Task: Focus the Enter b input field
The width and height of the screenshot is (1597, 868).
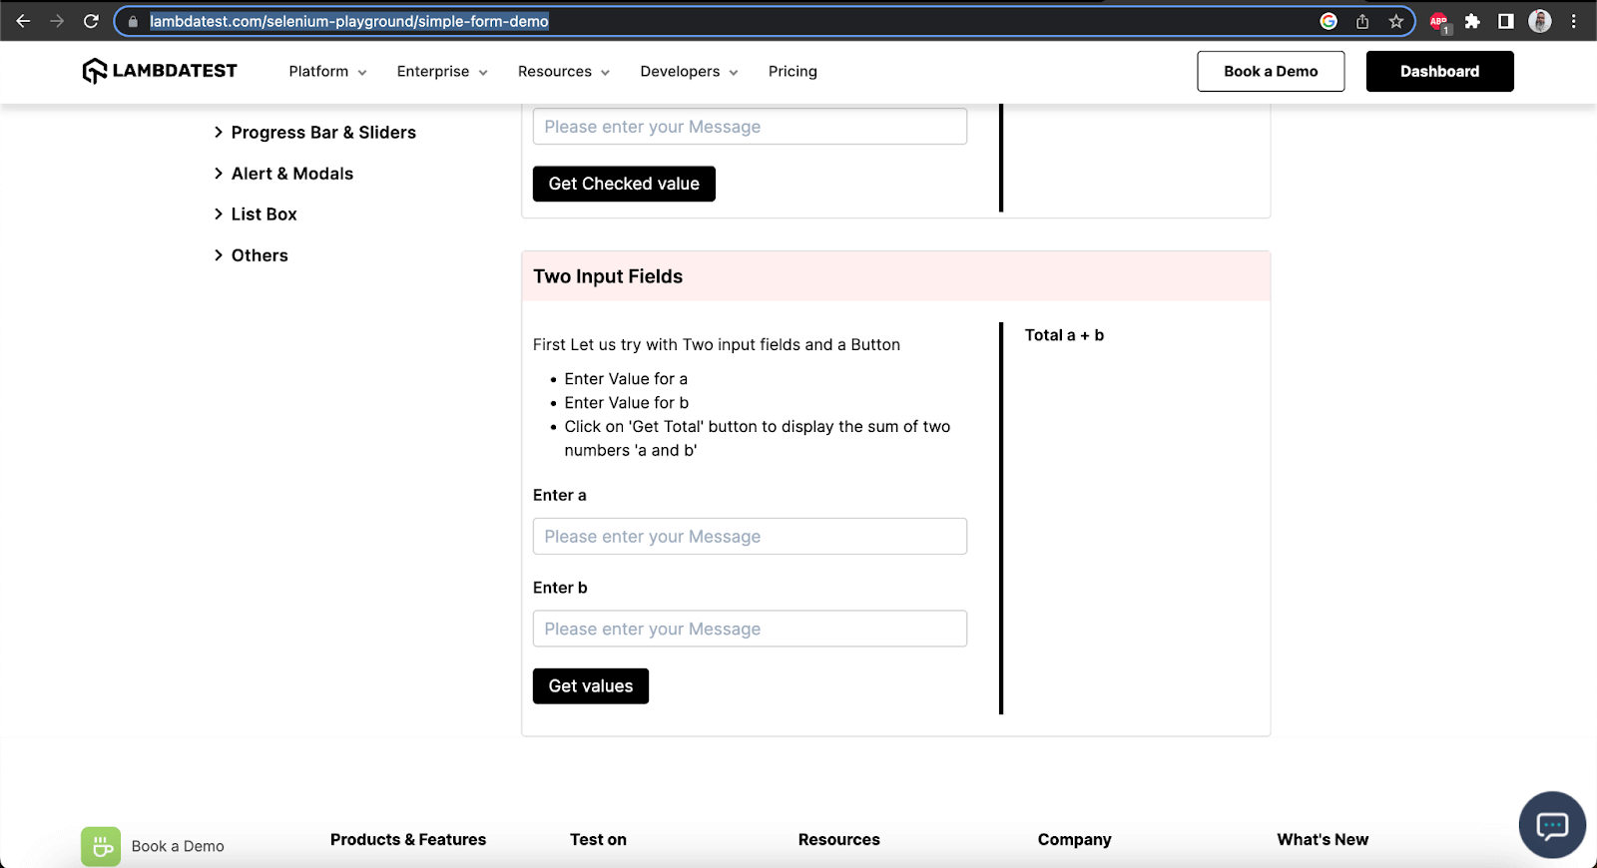Action: [x=750, y=629]
